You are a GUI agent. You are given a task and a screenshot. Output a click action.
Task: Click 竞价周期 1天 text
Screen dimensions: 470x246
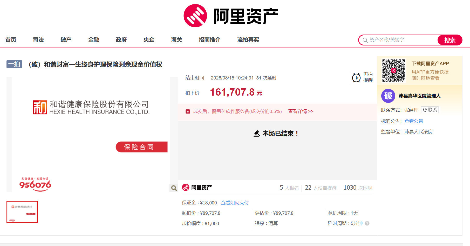(343, 213)
